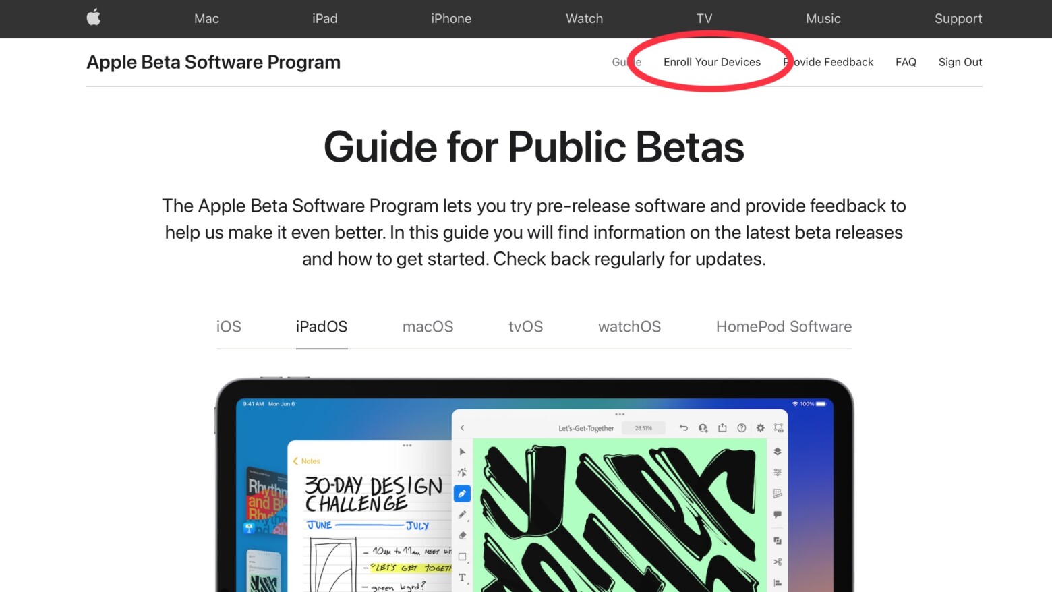
Task: Click the circled Enroll Your Devices link
Action: point(712,61)
